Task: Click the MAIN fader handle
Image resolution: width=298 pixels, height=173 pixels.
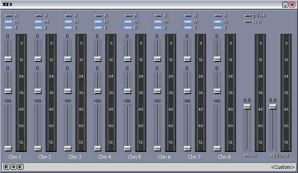Action: pos(247,107)
